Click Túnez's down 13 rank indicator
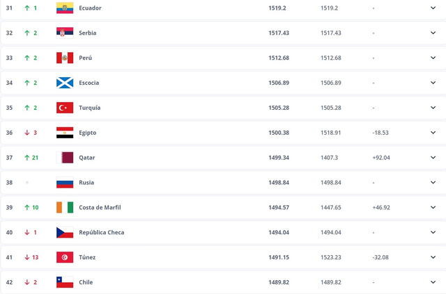The height and width of the screenshot is (294, 446). pyautogui.click(x=30, y=257)
